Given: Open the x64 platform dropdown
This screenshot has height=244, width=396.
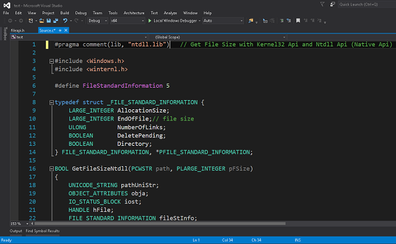Looking at the screenshot, I should pyautogui.click(x=127, y=20).
